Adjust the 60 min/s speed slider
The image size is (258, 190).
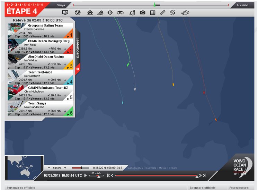tap(97, 176)
